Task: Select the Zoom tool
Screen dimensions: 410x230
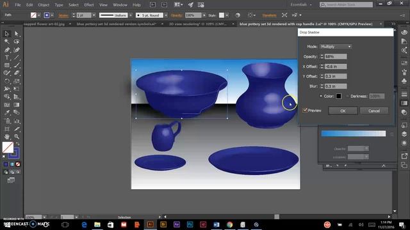Action: (x=17, y=137)
